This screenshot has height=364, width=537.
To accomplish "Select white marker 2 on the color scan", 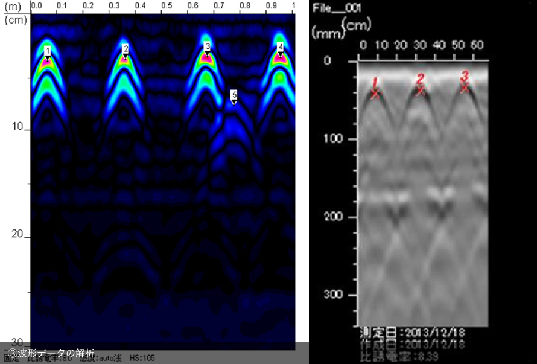I will tap(126, 49).
